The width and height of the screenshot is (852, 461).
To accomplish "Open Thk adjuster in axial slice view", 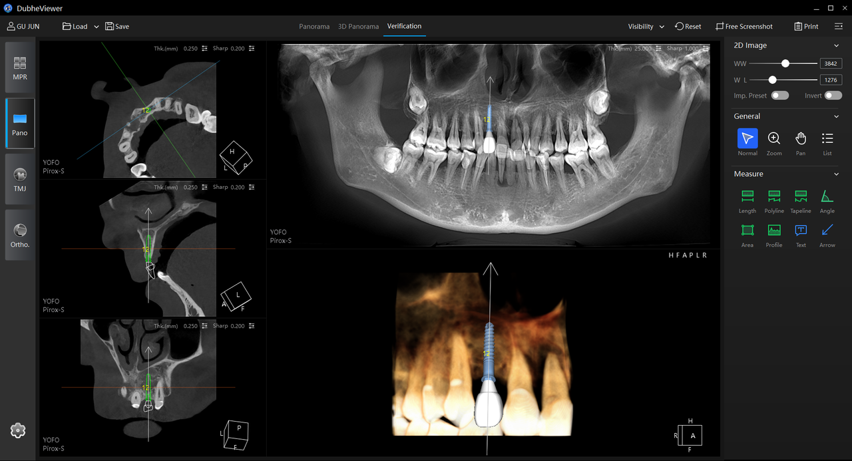I will tap(204, 49).
